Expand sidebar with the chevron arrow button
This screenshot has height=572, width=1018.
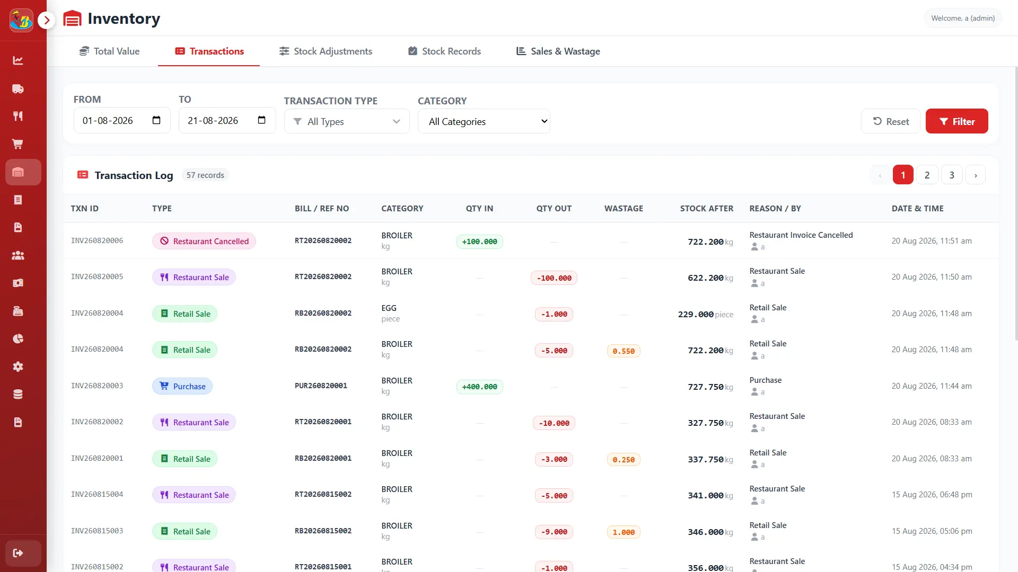pos(47,20)
